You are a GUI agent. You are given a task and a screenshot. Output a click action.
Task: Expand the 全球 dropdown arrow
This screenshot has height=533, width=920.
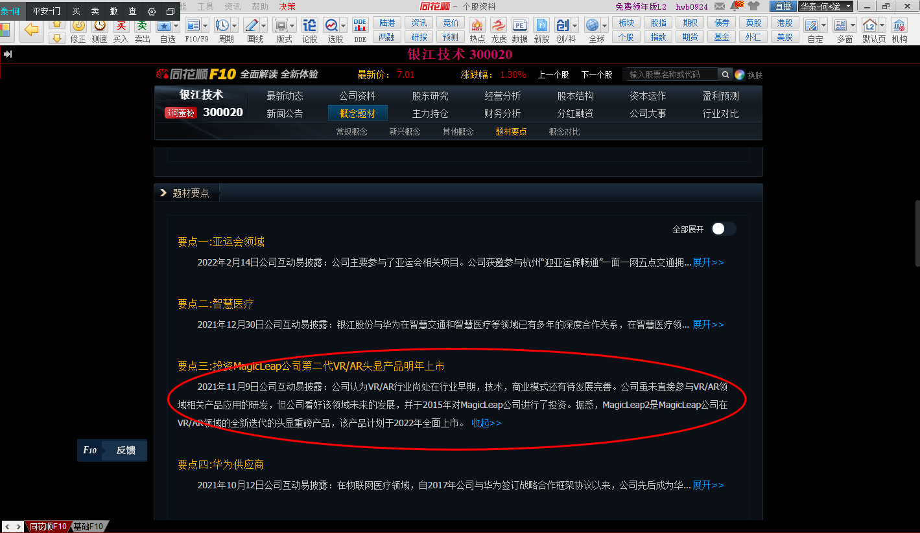[604, 27]
